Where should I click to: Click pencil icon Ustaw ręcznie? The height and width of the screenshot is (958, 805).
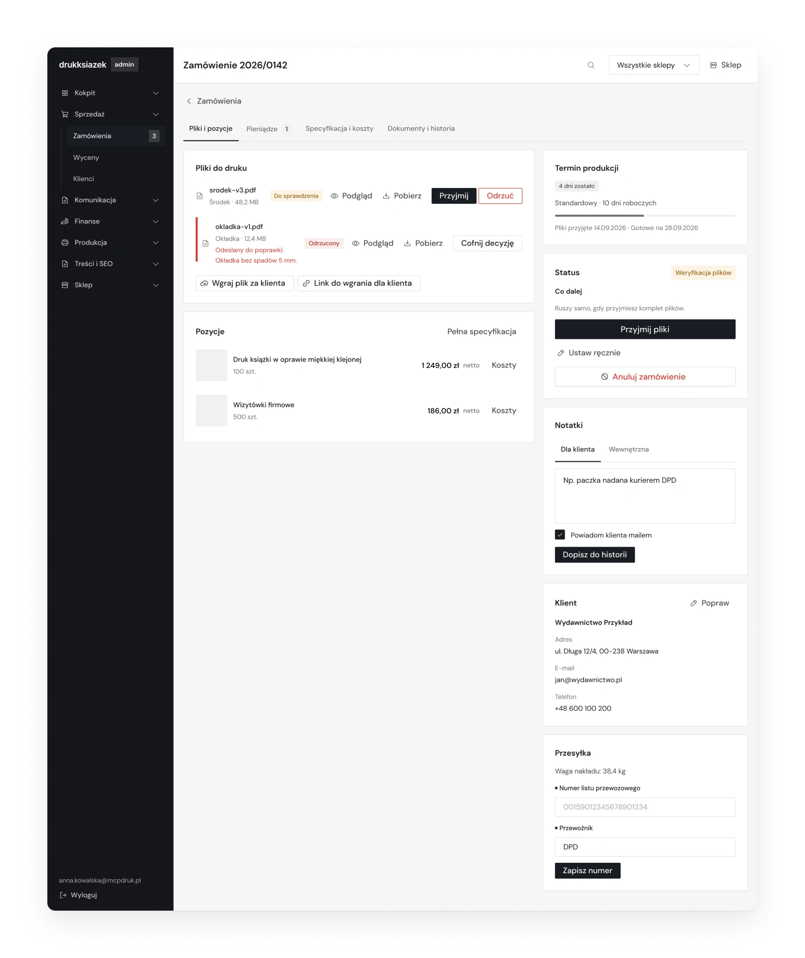561,353
